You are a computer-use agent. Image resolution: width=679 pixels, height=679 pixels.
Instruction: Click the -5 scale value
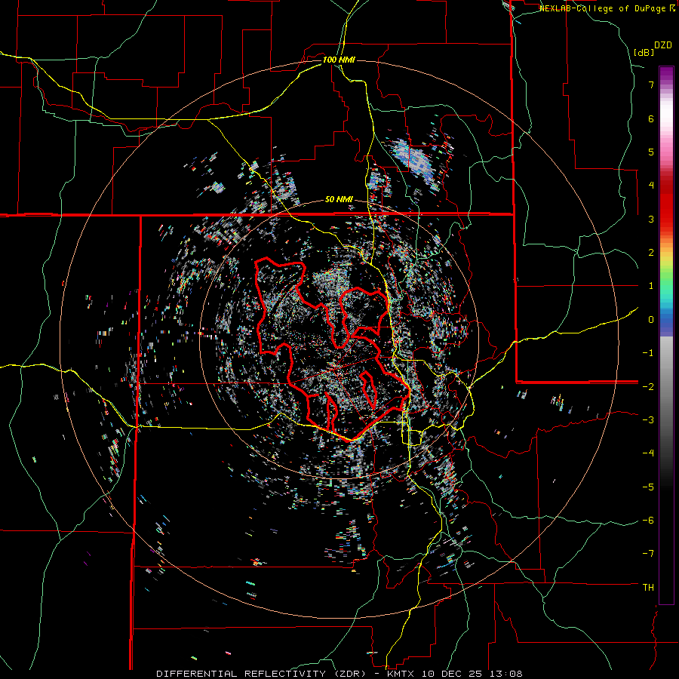pos(648,487)
